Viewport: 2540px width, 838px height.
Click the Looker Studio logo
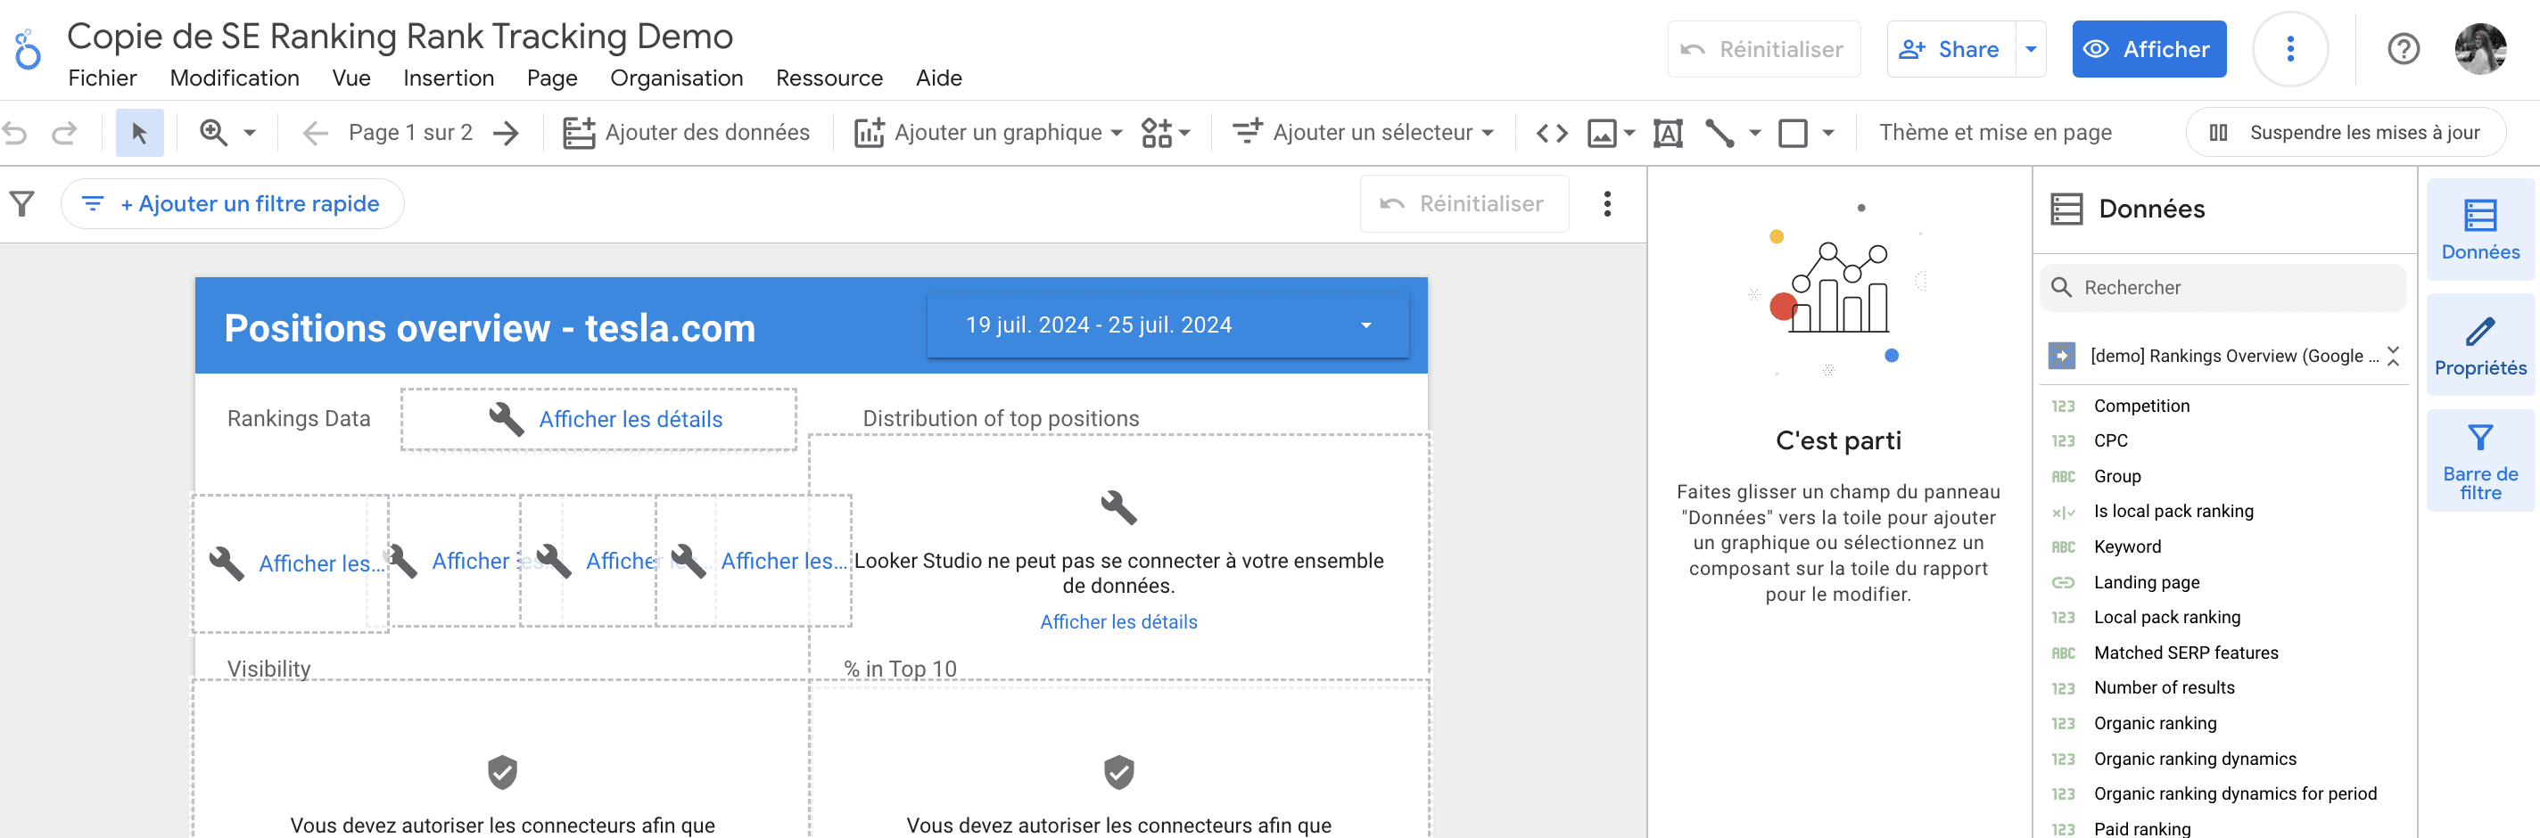[28, 49]
